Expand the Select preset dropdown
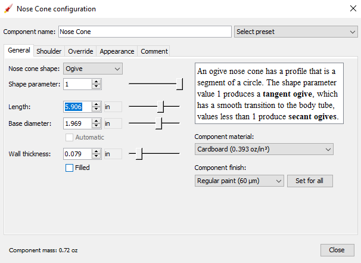The height and width of the screenshot is (263, 361). click(295, 32)
